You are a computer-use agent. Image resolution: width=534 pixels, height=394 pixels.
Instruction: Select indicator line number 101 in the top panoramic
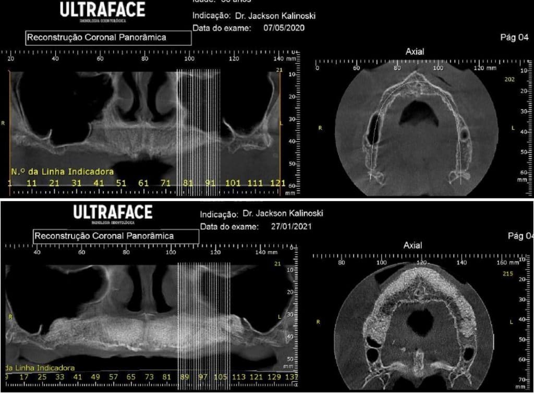coord(233,183)
